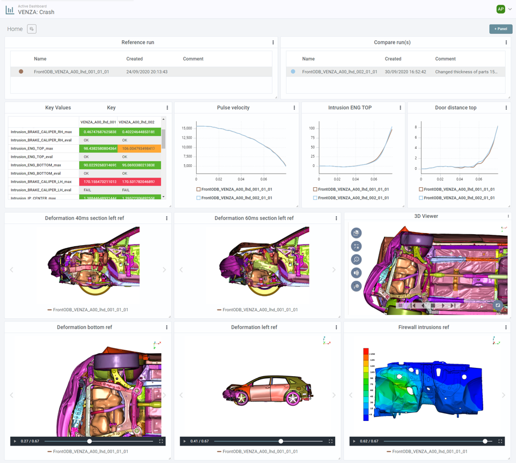Viewport: 516px width, 463px height.
Task: Toggle lhd_001 series in Intrusion ENG TOP legend
Action: pyautogui.click(x=351, y=189)
